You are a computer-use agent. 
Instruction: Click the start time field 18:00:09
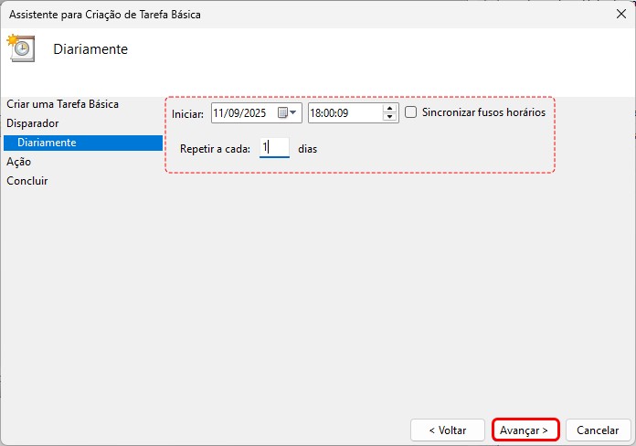tap(344, 112)
